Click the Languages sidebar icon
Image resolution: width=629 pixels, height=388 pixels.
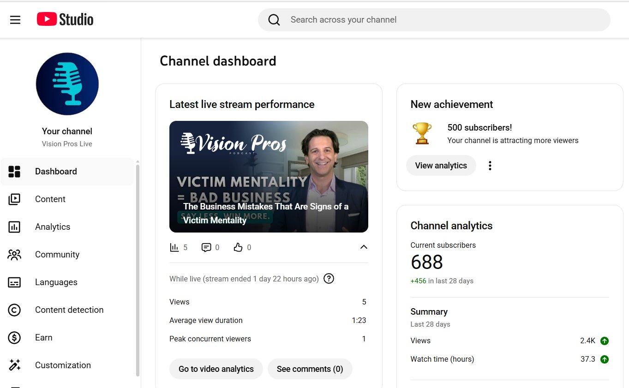14,282
